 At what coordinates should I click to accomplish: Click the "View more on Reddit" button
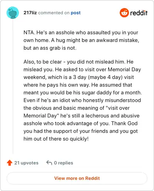click(77, 178)
